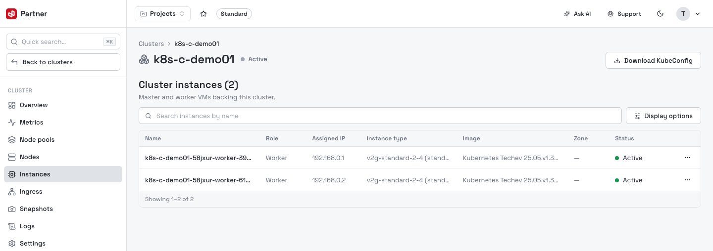
Task: Click the Active status of worker-39 row
Action: [628, 158]
